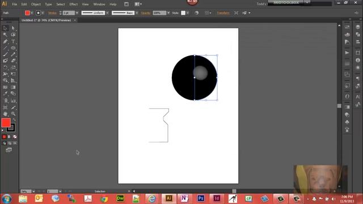Open the stroke weight dropdown

click(x=77, y=13)
